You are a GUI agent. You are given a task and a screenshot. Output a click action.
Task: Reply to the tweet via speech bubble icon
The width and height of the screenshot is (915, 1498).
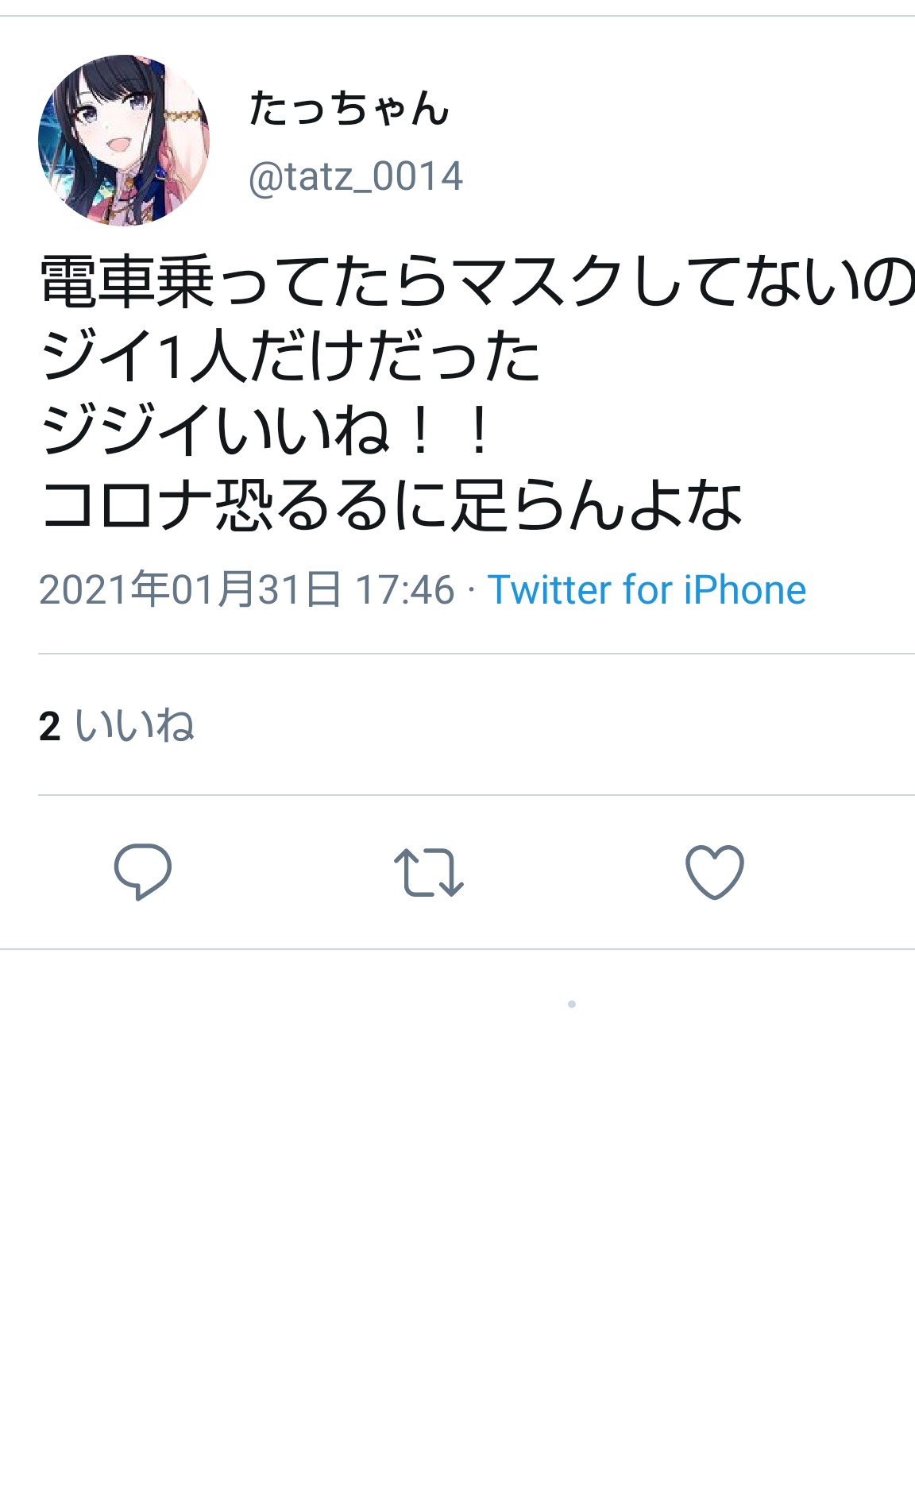143,871
